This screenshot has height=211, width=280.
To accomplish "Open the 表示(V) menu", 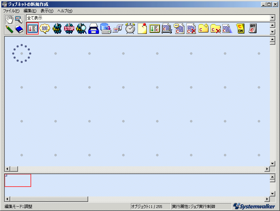I will (47, 11).
